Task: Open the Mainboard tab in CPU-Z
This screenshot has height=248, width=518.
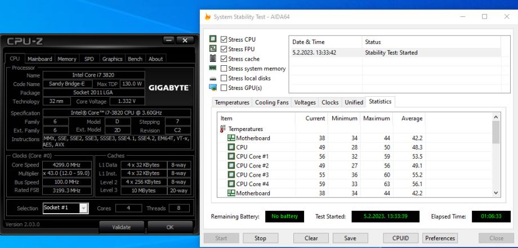Action: point(39,59)
